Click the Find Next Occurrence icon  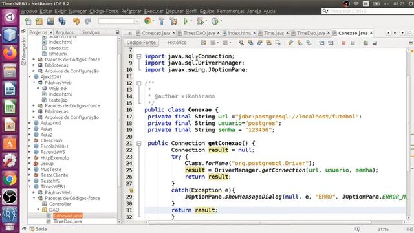coord(259,43)
